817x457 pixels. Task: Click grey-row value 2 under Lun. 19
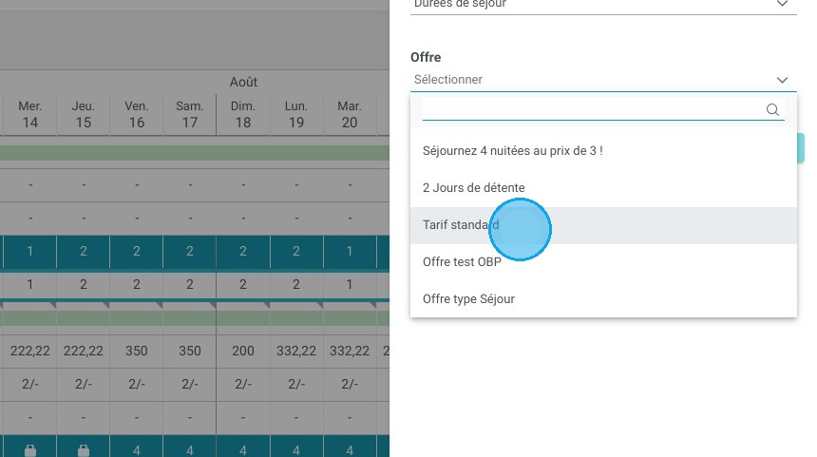(x=296, y=284)
